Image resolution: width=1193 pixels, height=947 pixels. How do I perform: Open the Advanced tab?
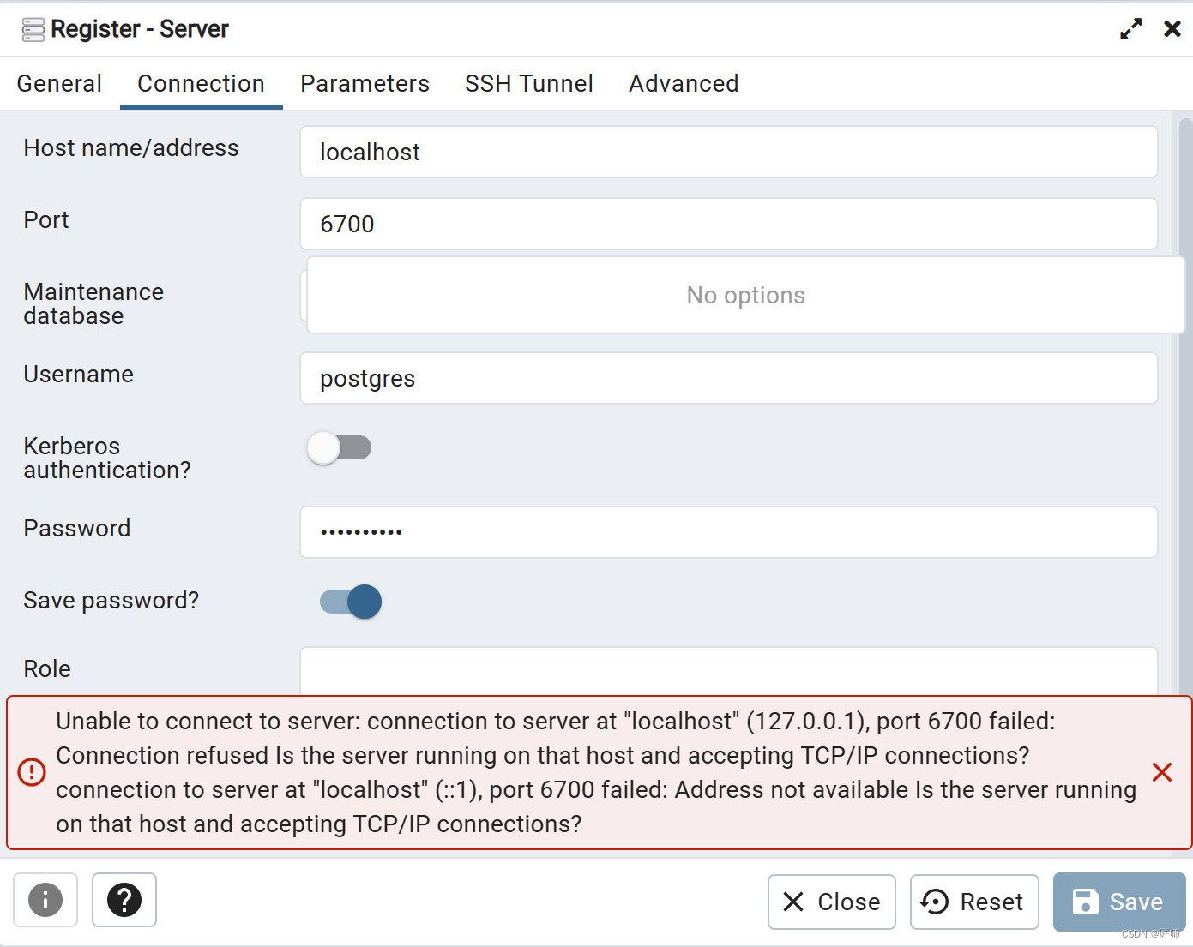pyautogui.click(x=684, y=83)
